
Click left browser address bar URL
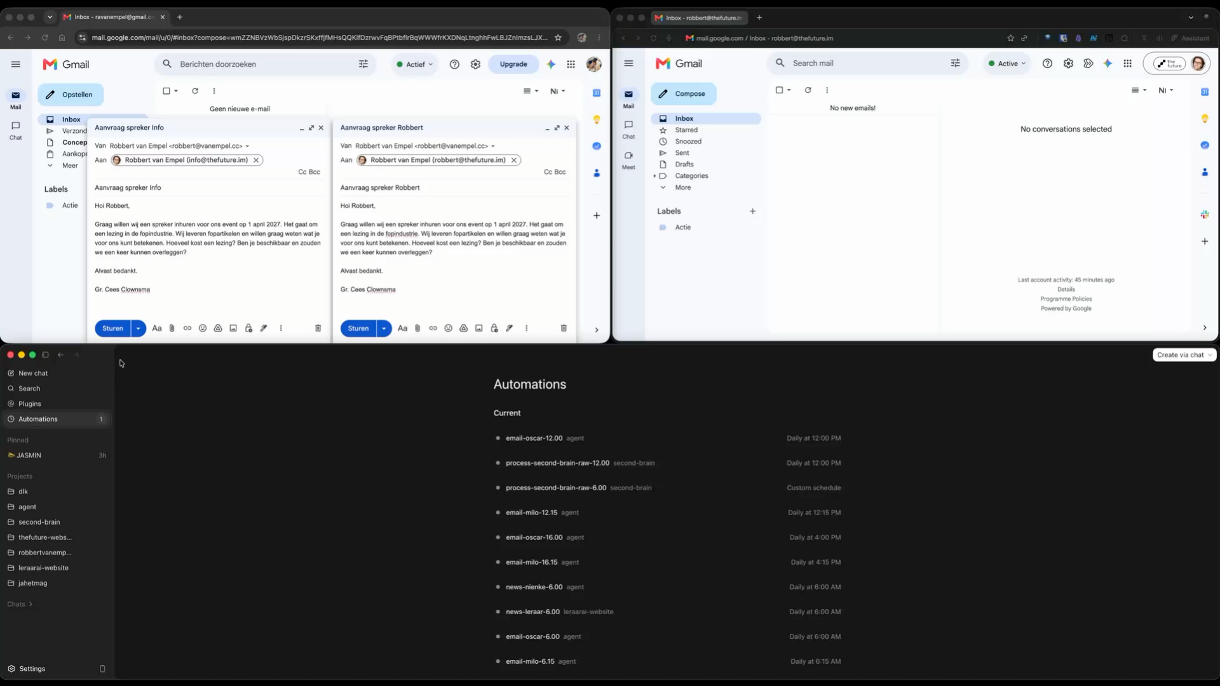tap(319, 37)
